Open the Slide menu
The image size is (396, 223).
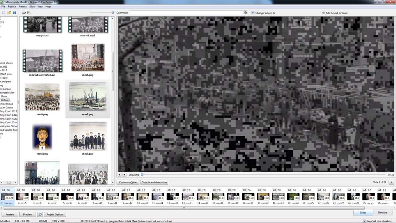point(32,7)
